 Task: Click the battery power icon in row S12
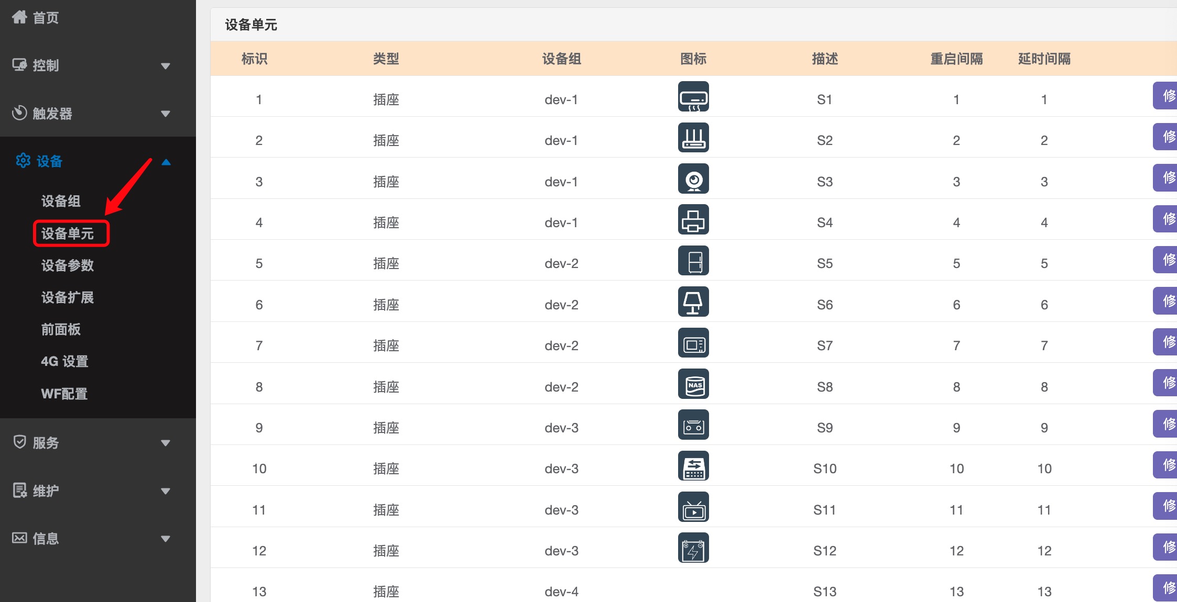[693, 548]
